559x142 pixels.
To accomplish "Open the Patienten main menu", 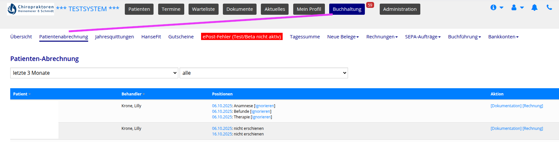I will click(x=139, y=9).
